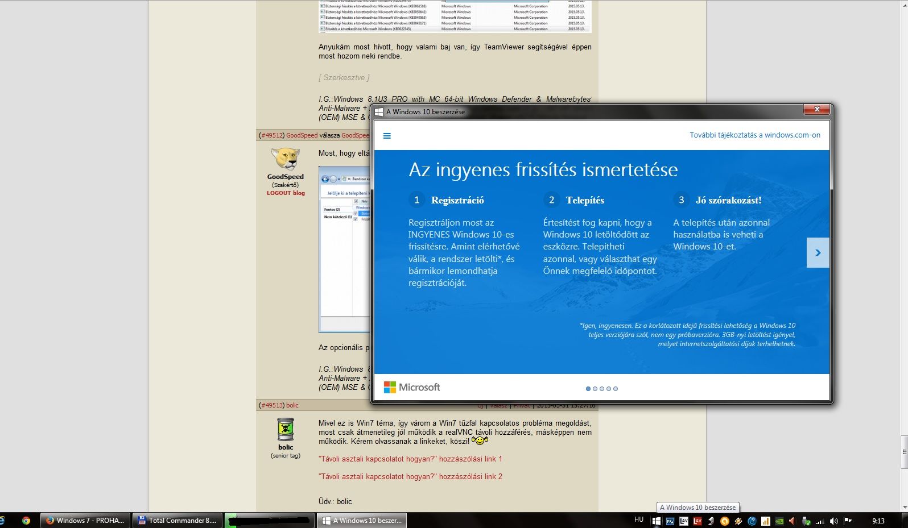Open the bolic username link in post header
Viewport: 908px width, 528px height.
tap(292, 405)
